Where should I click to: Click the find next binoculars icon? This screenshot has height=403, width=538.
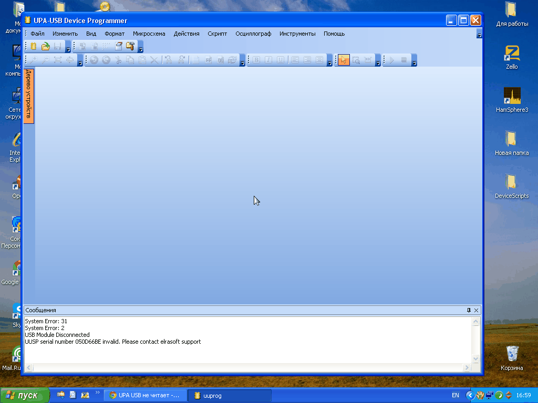coord(181,60)
